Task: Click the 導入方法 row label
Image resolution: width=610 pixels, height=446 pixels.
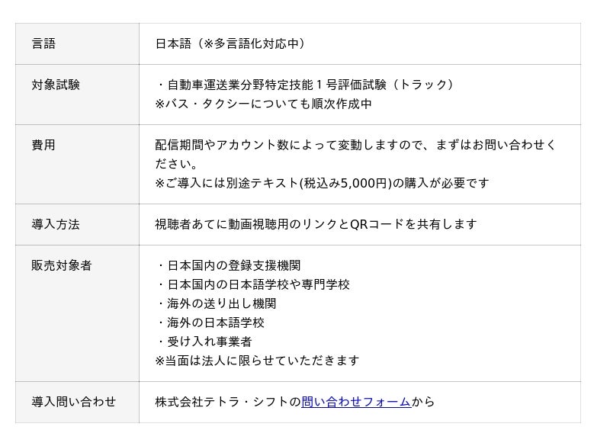Action: (x=56, y=224)
